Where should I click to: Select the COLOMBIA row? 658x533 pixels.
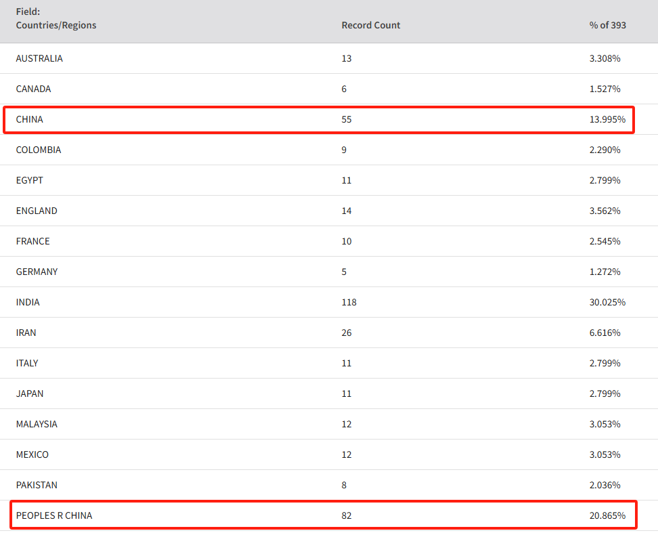click(x=329, y=150)
